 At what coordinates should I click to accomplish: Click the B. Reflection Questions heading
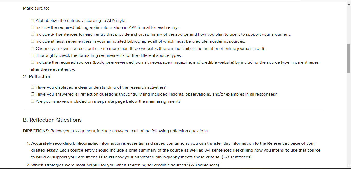[52, 120]
